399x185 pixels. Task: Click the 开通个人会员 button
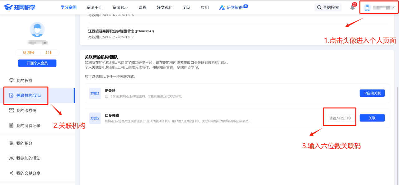pyautogui.click(x=37, y=63)
